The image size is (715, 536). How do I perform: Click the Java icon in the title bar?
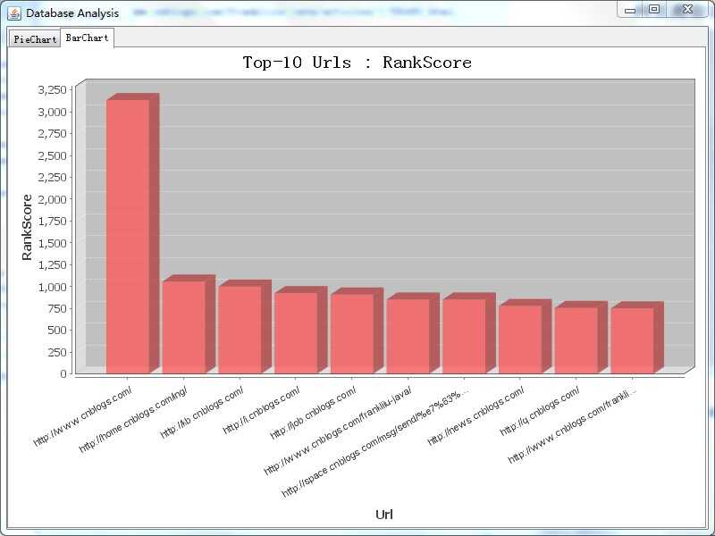click(14, 13)
